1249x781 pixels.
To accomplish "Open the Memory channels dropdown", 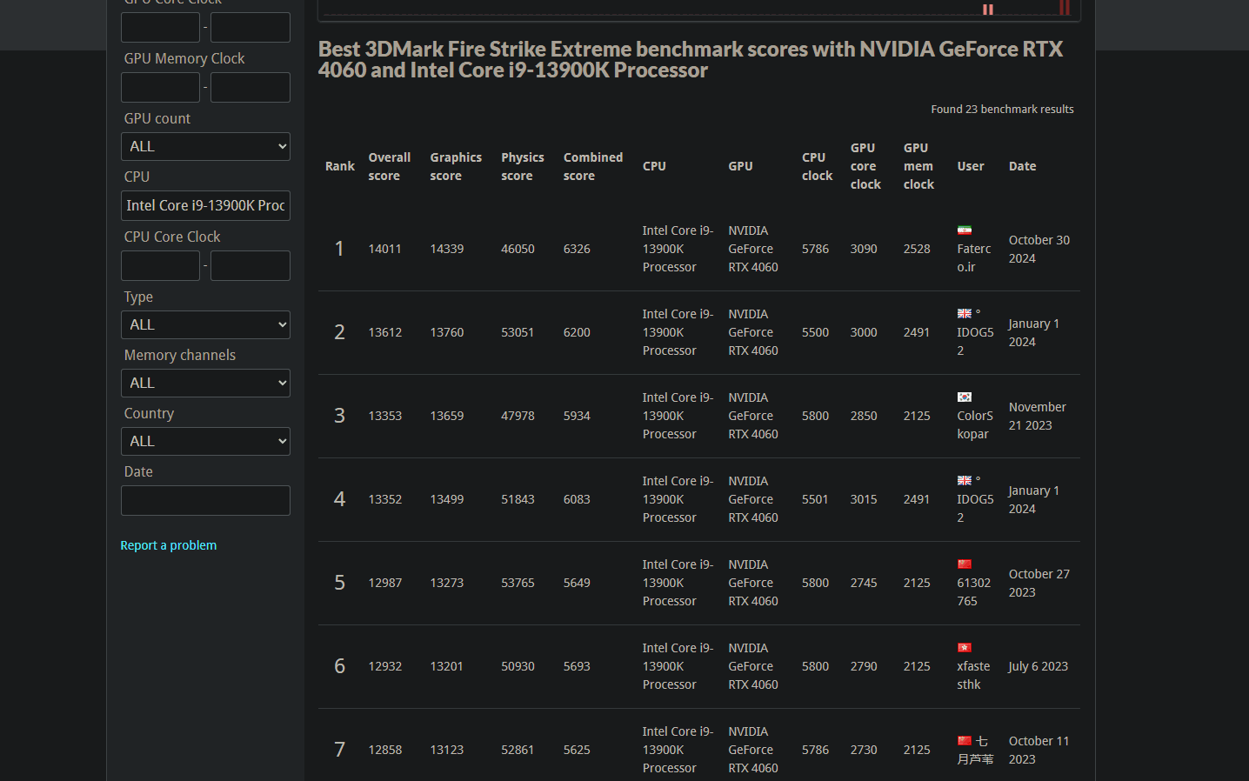I will pyautogui.click(x=205, y=384).
